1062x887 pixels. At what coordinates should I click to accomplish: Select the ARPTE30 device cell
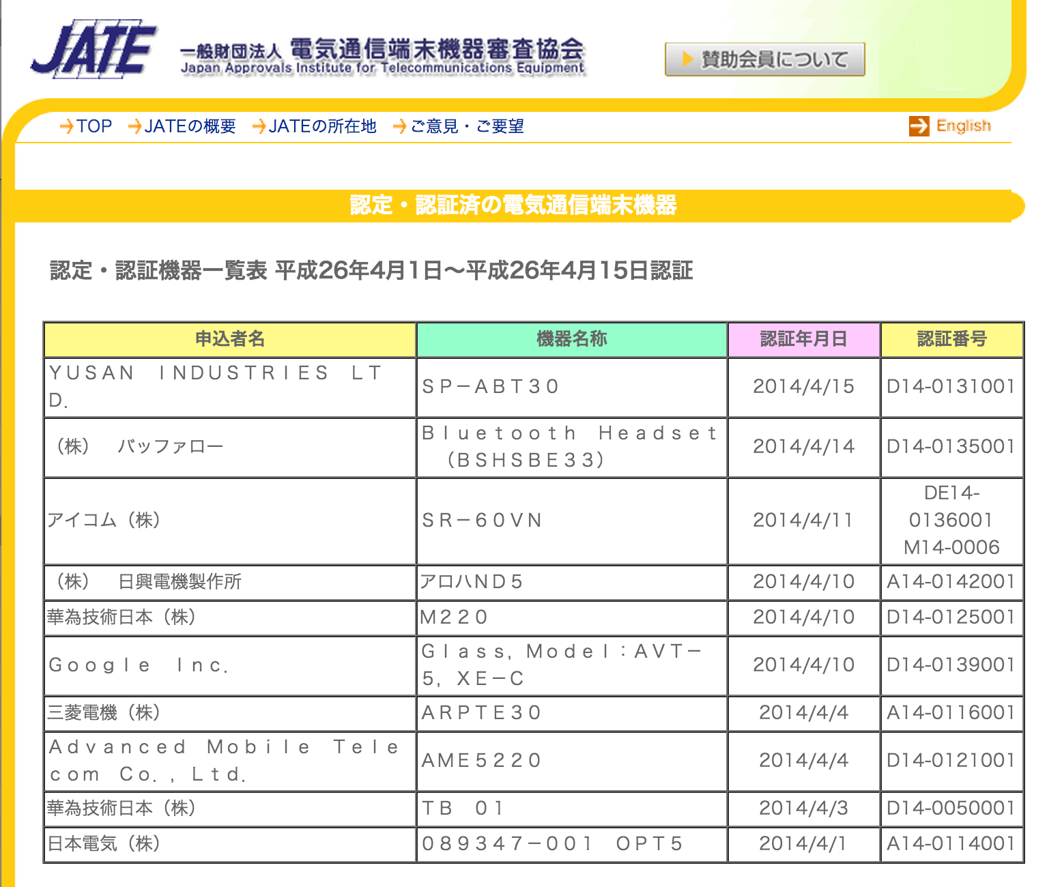(x=572, y=713)
